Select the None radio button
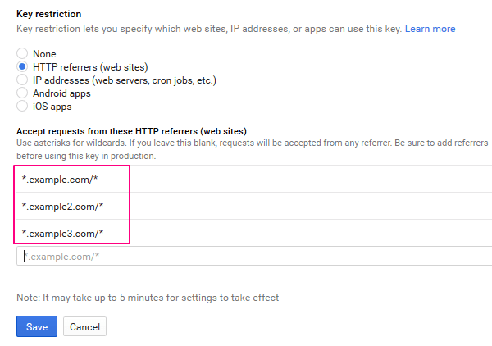The height and width of the screenshot is (346, 492). 23,53
